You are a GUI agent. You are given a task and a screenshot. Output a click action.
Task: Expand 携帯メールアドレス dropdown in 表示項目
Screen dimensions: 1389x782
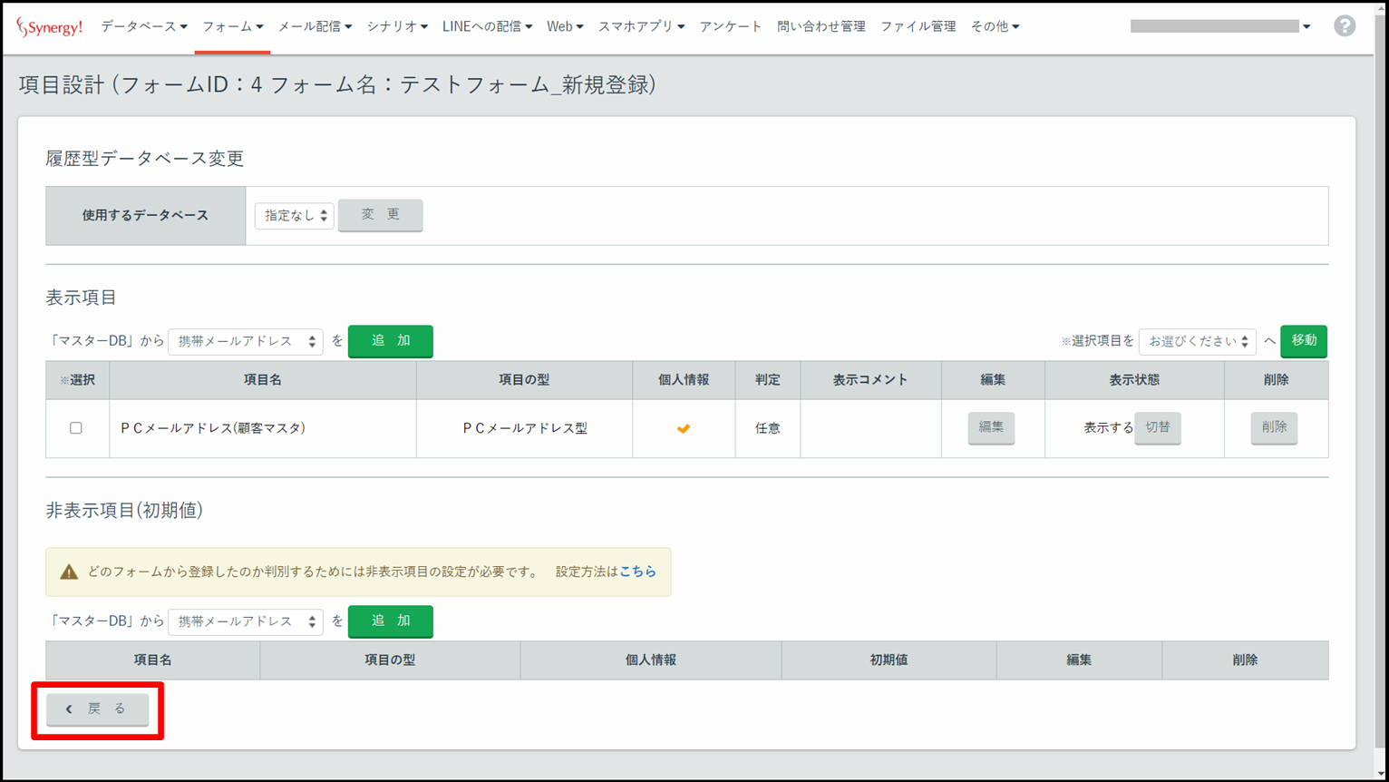pos(246,341)
